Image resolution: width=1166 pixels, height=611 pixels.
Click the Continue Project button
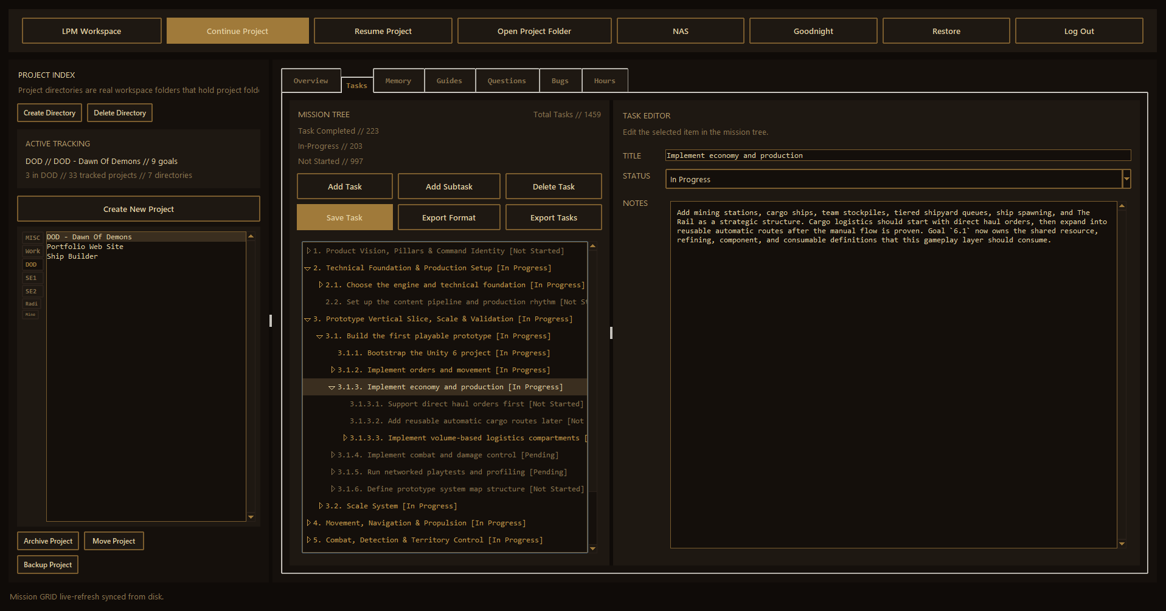[237, 31]
